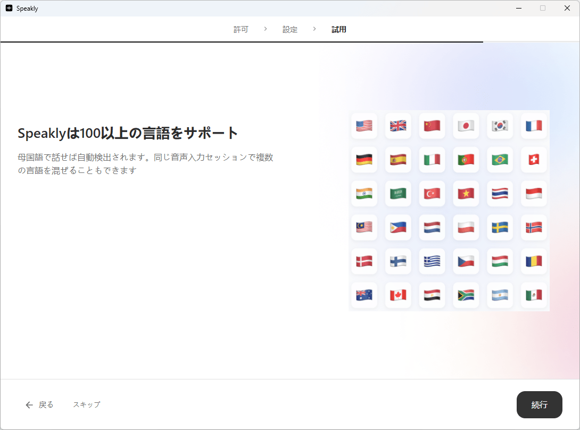Viewport: 580px width, 430px height.
Task: Select the Canada flag icon
Action: (x=398, y=295)
